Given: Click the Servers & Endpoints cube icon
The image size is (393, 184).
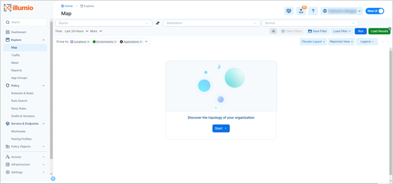Looking at the screenshot, I should [x=7, y=124].
